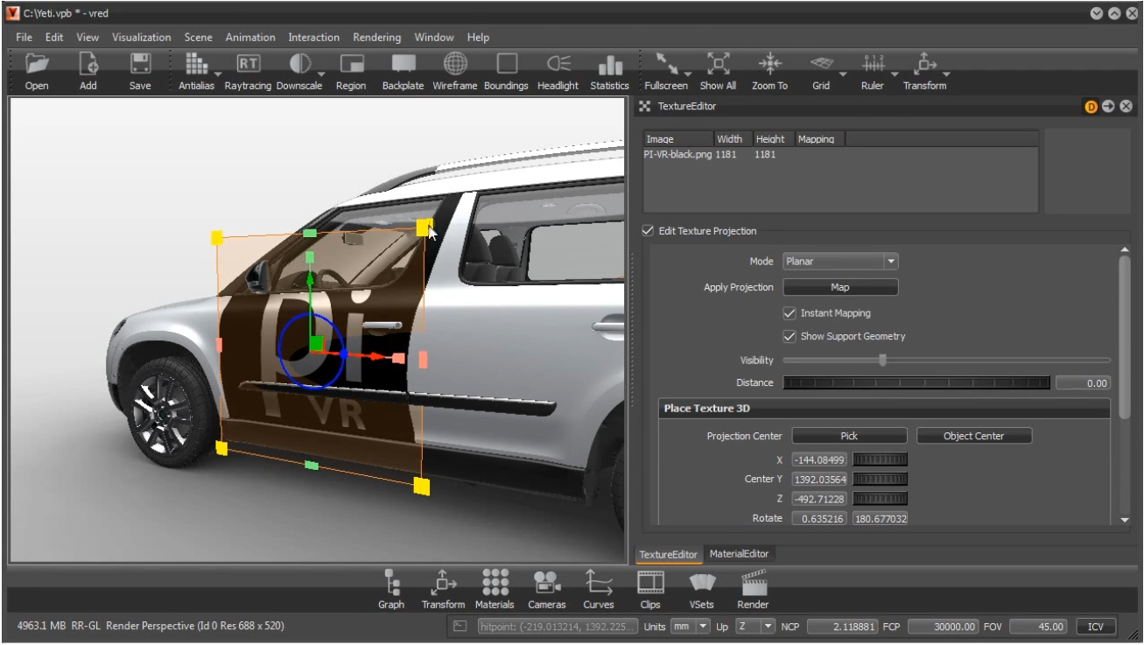Toggle Show Support Geometry checkbox
The width and height of the screenshot is (1144, 645).
[x=790, y=336]
